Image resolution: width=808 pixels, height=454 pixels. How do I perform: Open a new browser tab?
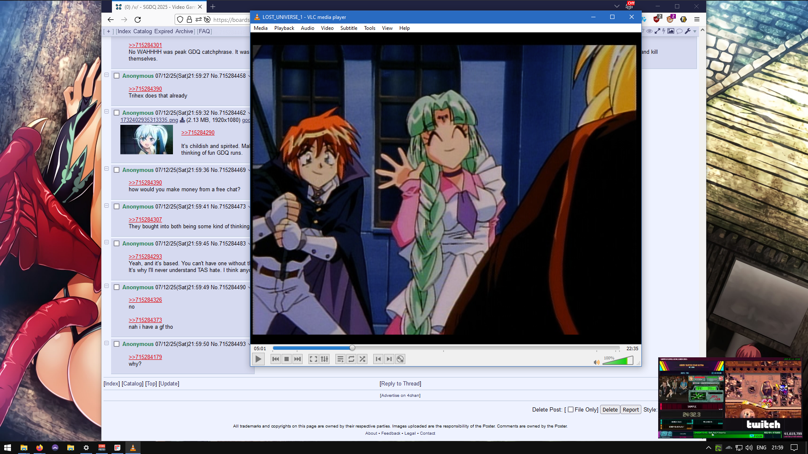click(213, 7)
